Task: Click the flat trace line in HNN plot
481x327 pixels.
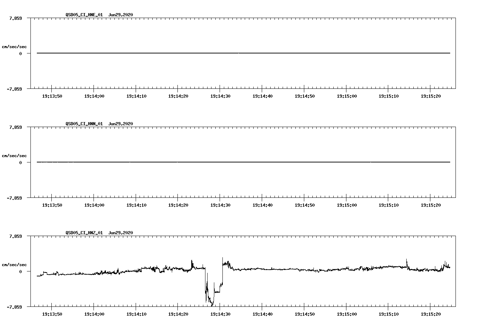Action: click(243, 162)
